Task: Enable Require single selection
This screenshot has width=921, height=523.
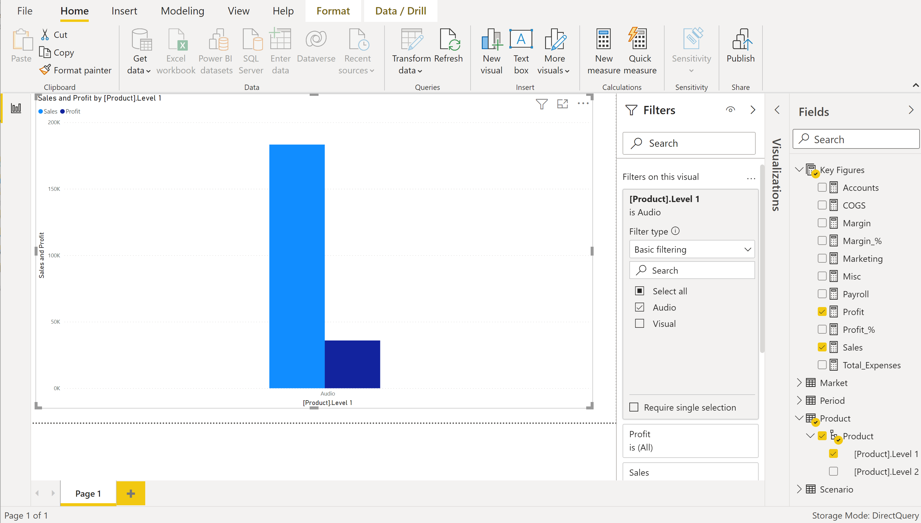Action: pos(634,407)
